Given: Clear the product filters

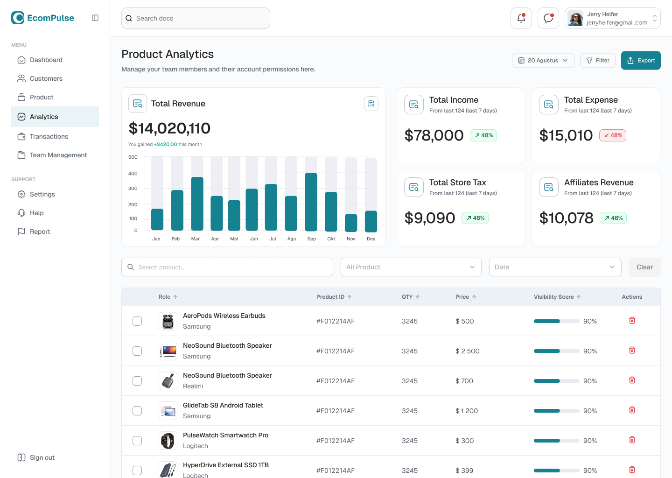Looking at the screenshot, I should [644, 267].
